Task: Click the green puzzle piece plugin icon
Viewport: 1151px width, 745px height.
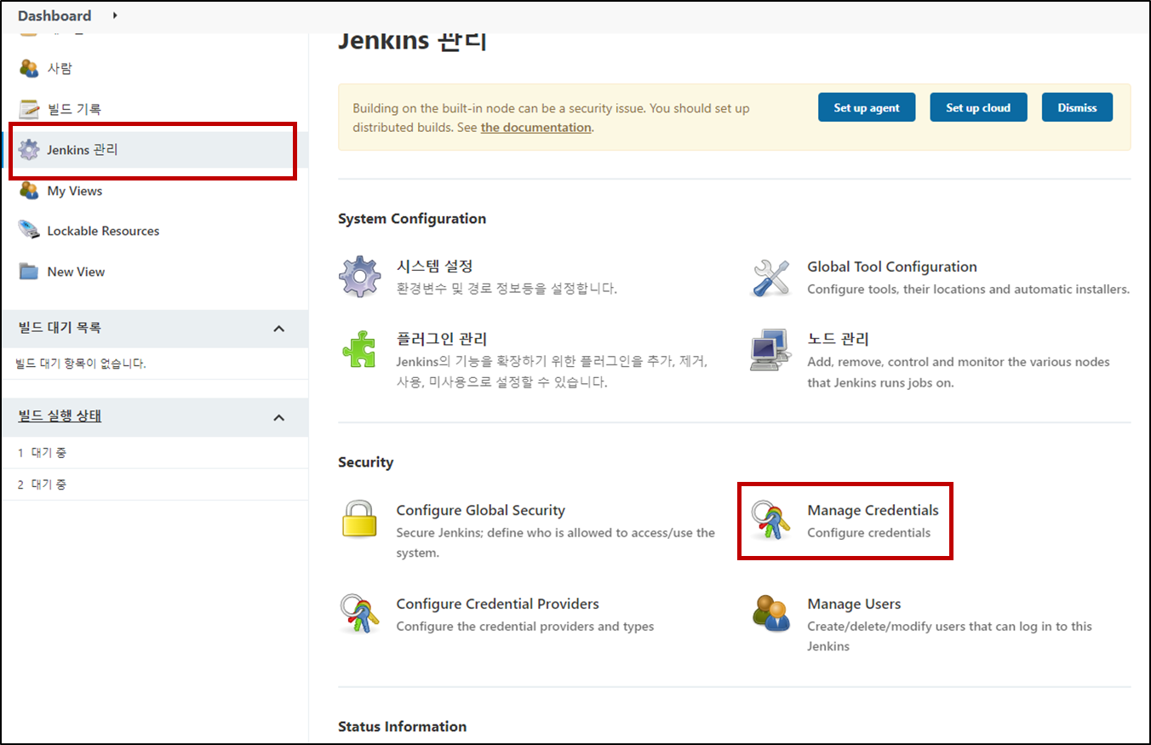Action: point(359,349)
